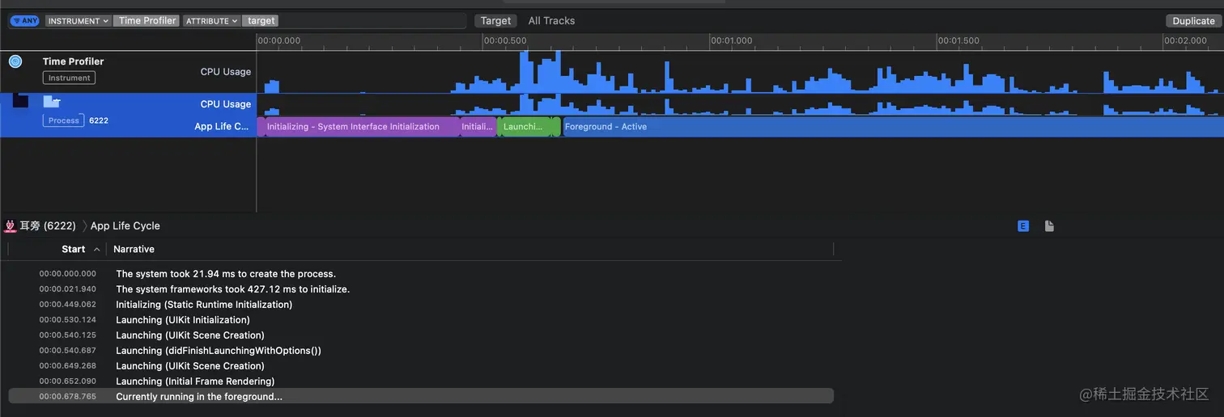Screen dimensions: 1224x417
Task: Select the Foreground - Active segment
Action: point(893,127)
